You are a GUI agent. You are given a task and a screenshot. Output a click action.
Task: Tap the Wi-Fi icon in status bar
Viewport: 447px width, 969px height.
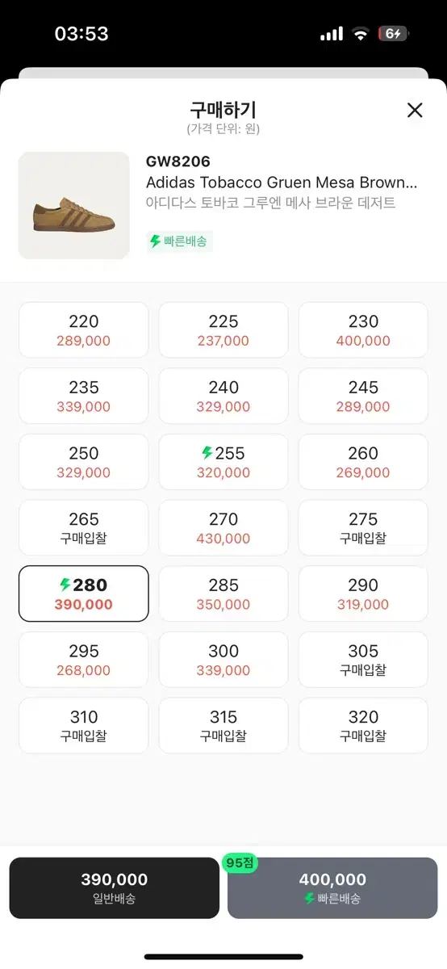[x=359, y=34]
